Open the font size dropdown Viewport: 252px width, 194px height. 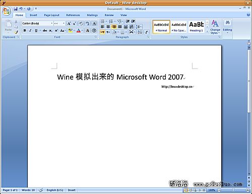coord(64,23)
